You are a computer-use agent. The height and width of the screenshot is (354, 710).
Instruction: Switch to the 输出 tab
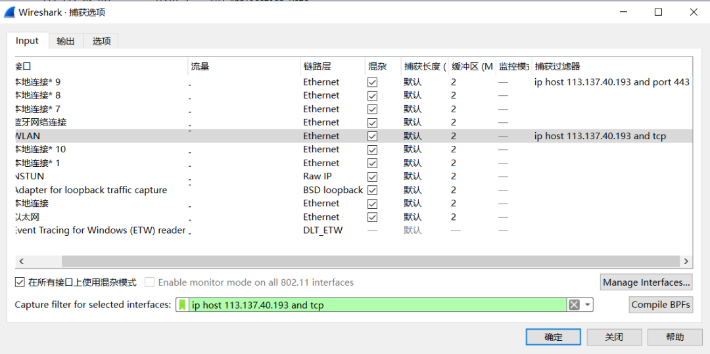(66, 41)
